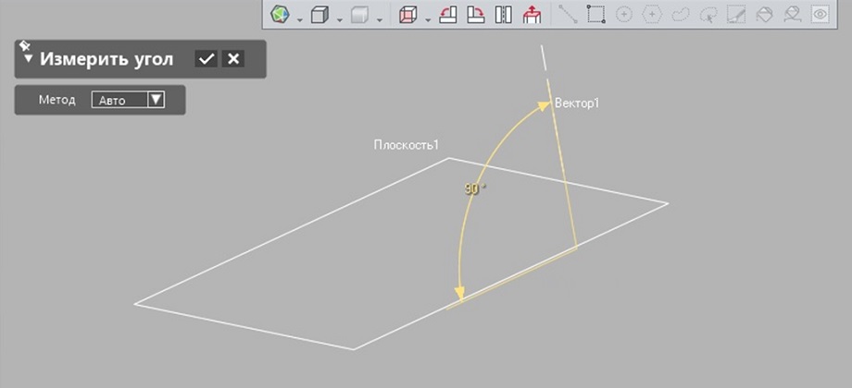Select the Плоскость1 label
Viewport: 852px width, 388px height.
tap(406, 145)
